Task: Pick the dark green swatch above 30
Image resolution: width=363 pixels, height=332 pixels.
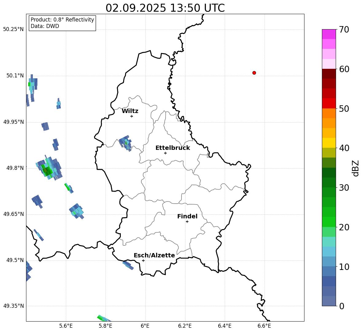Action: click(329, 182)
